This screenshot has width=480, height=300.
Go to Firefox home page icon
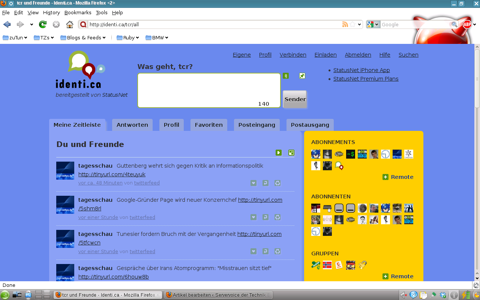click(69, 24)
